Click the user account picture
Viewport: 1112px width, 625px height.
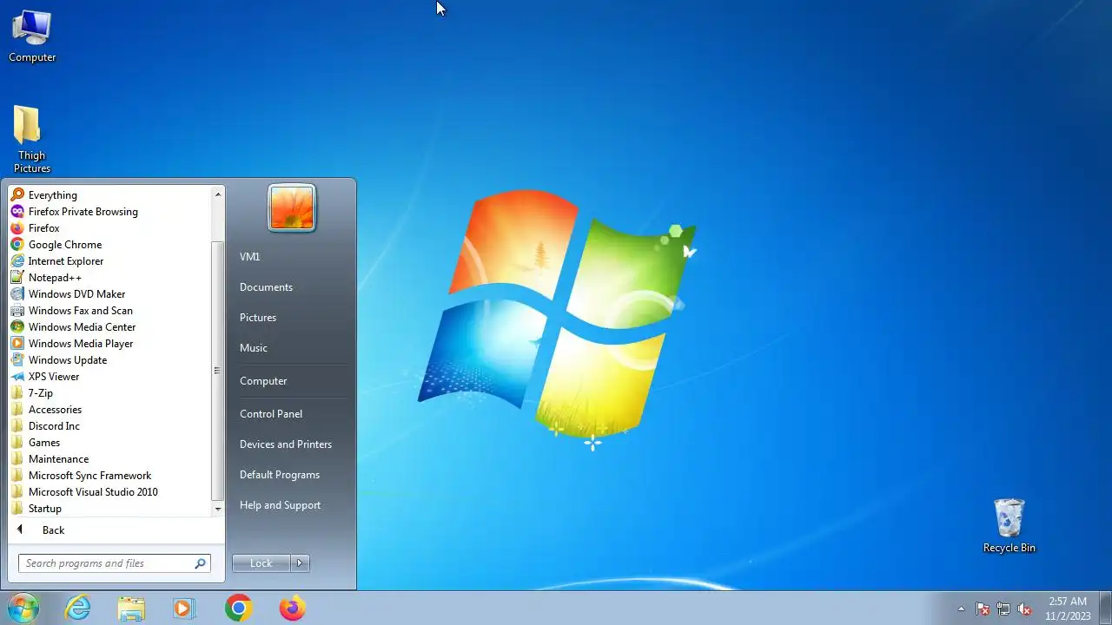(292, 208)
